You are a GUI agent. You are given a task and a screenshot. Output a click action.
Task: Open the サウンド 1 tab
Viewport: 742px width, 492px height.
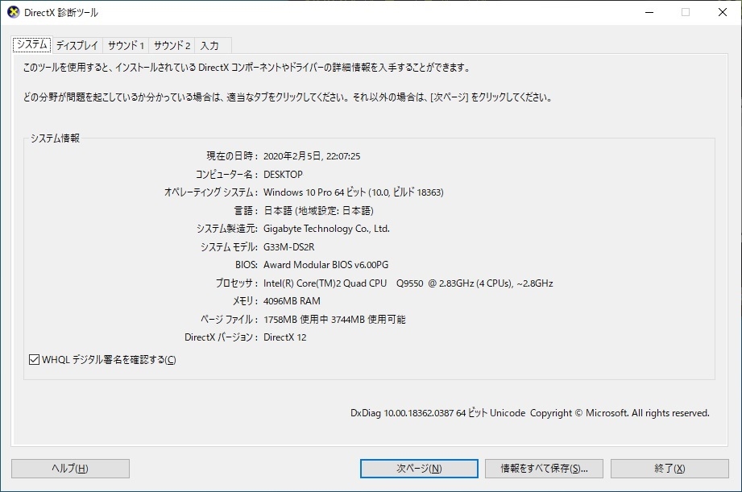click(126, 45)
